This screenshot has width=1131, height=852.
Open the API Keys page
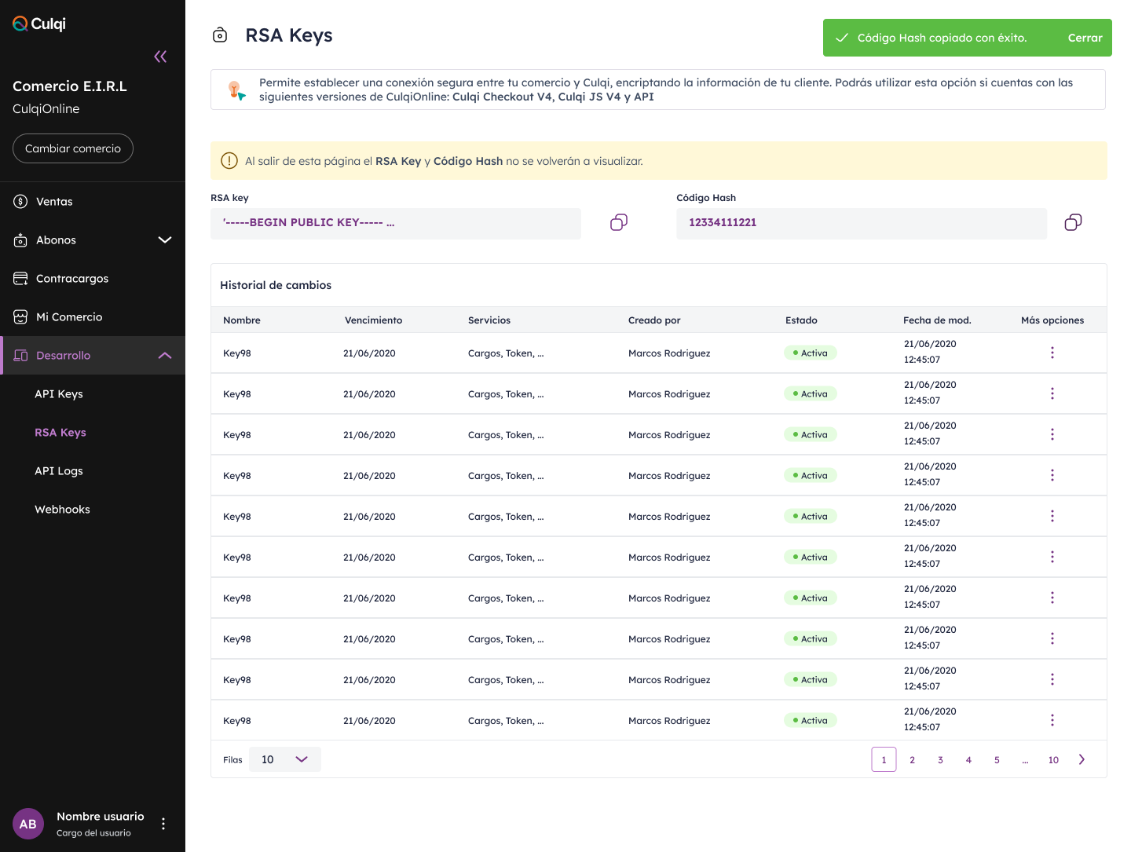click(59, 394)
